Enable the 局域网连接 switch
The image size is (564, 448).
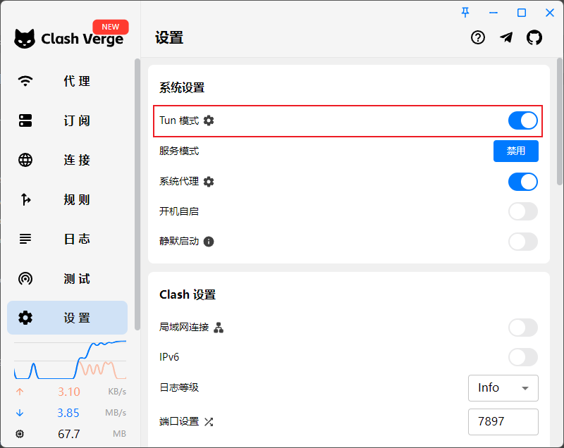(x=522, y=328)
